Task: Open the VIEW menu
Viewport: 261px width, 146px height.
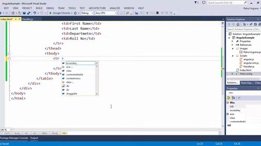Action: [15, 8]
